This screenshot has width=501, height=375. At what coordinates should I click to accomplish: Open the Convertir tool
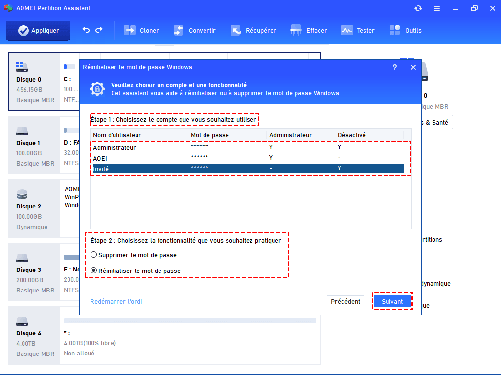tap(194, 30)
